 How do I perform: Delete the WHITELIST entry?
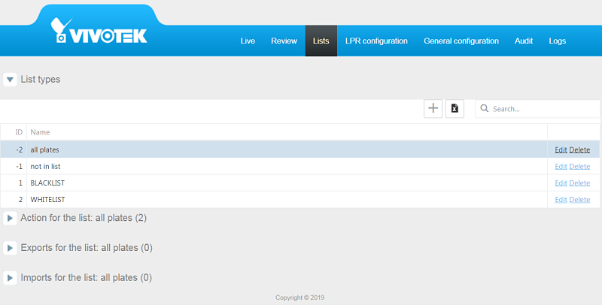(x=579, y=200)
